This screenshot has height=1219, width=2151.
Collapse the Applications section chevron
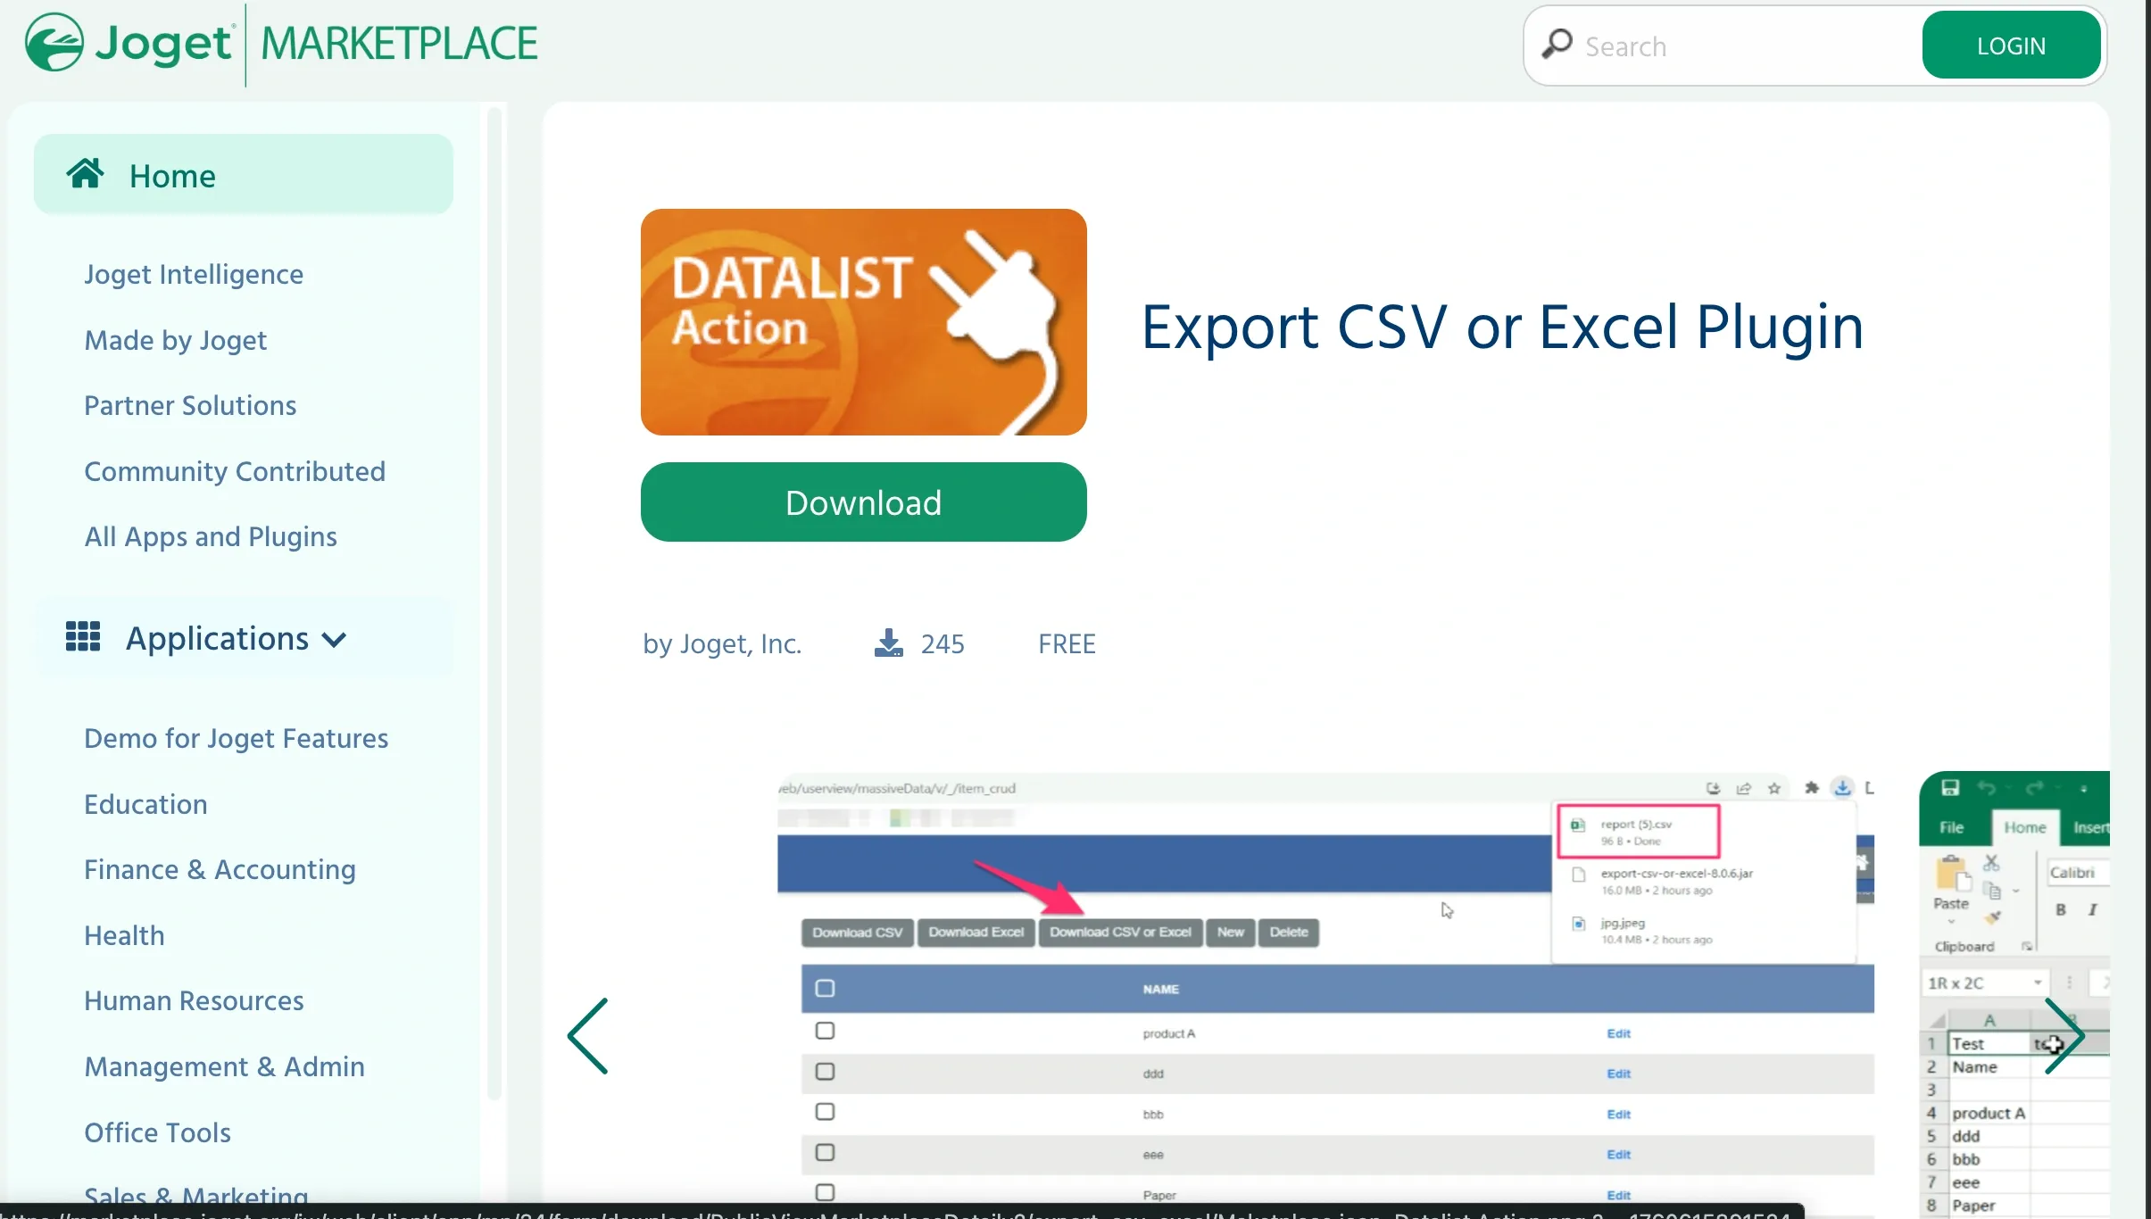(334, 640)
